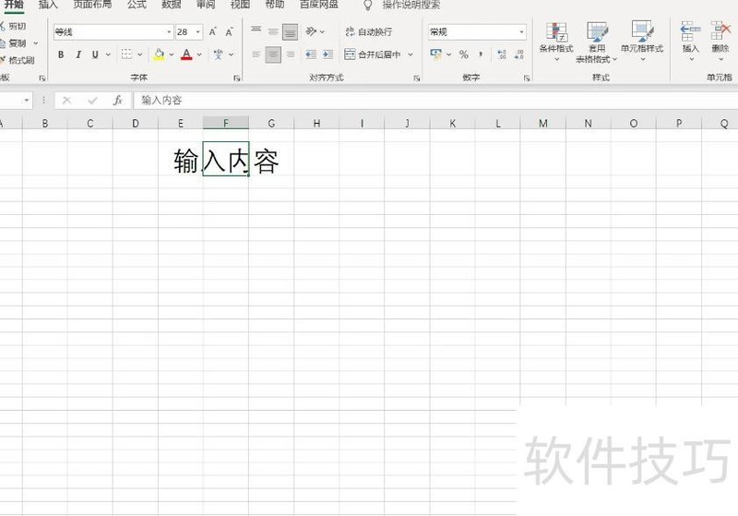Image resolution: width=738 pixels, height=516 pixels.
Task: Open the 对齐方式 group dialog launcher
Action: click(x=417, y=78)
